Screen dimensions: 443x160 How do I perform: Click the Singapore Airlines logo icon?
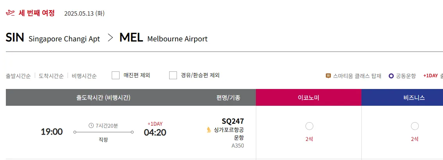point(209,130)
